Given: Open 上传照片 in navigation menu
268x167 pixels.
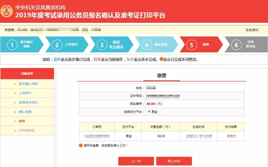Looking at the screenshot, I should pos(25,93).
